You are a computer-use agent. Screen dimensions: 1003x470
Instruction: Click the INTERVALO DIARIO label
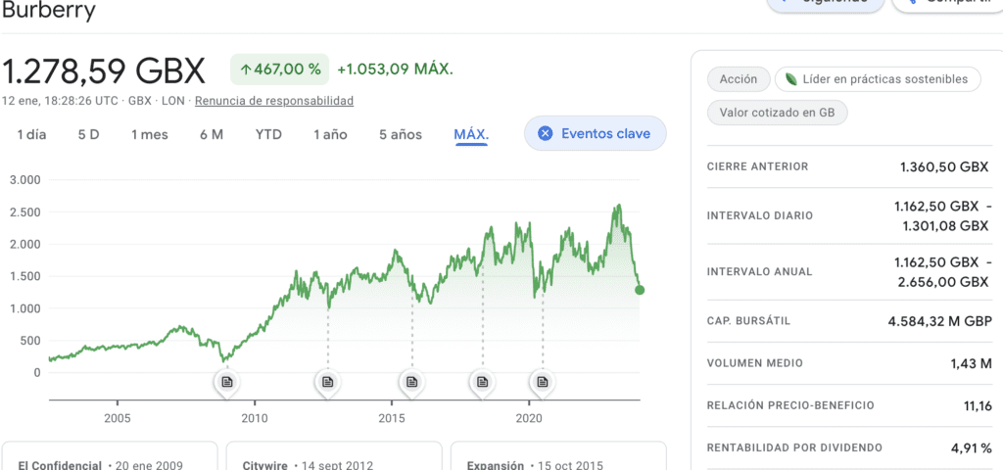(x=760, y=215)
